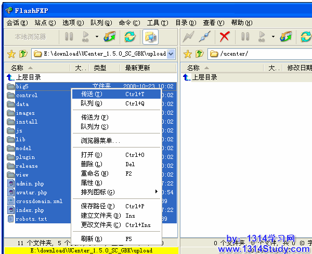Open dropdown arrow beside left play button

97,37
